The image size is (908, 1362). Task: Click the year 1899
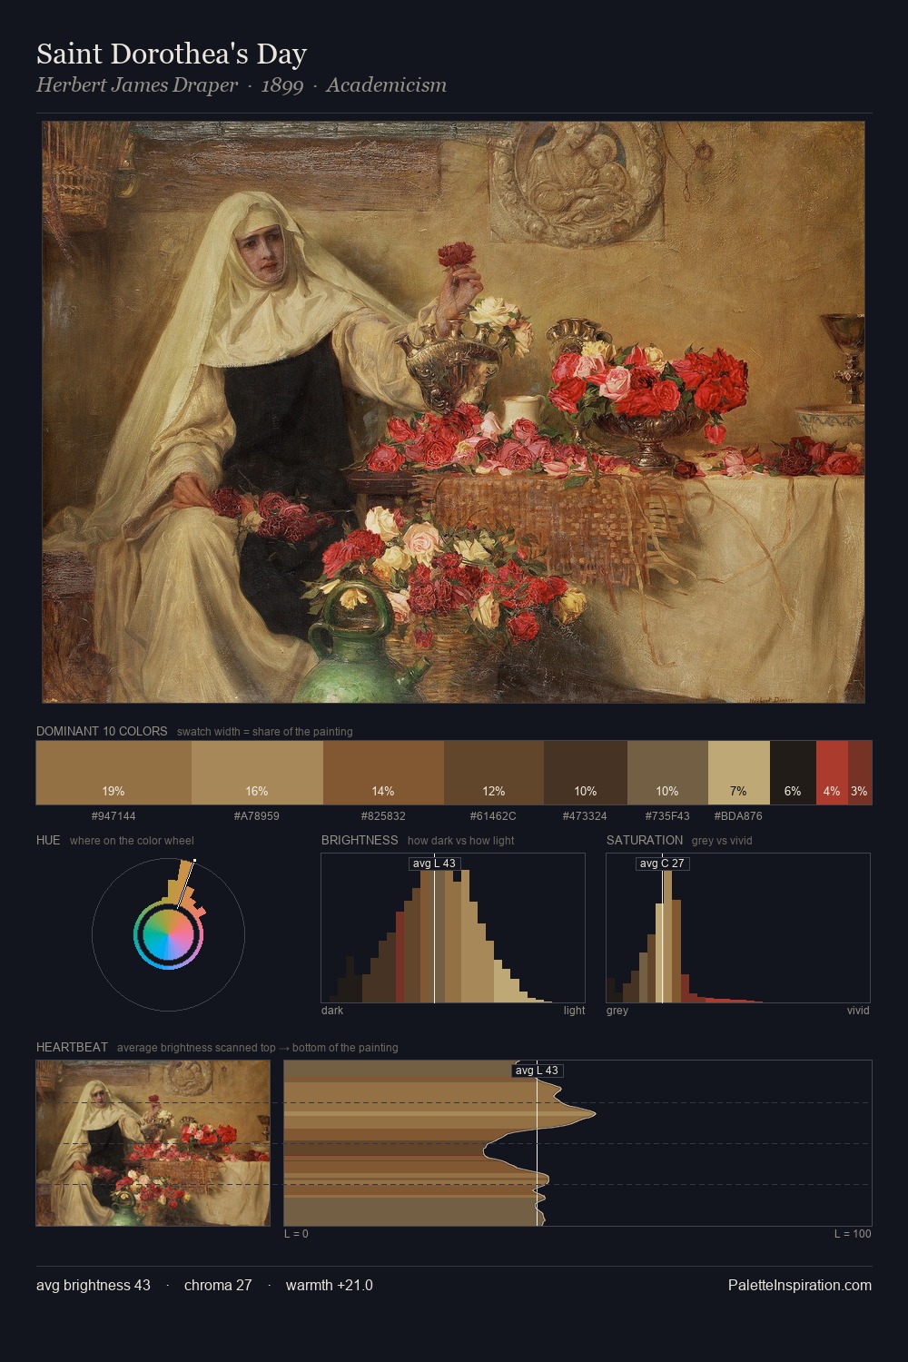click(x=282, y=85)
